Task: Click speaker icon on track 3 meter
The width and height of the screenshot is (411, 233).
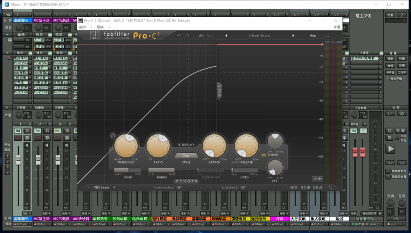Action: [x=66, y=145]
